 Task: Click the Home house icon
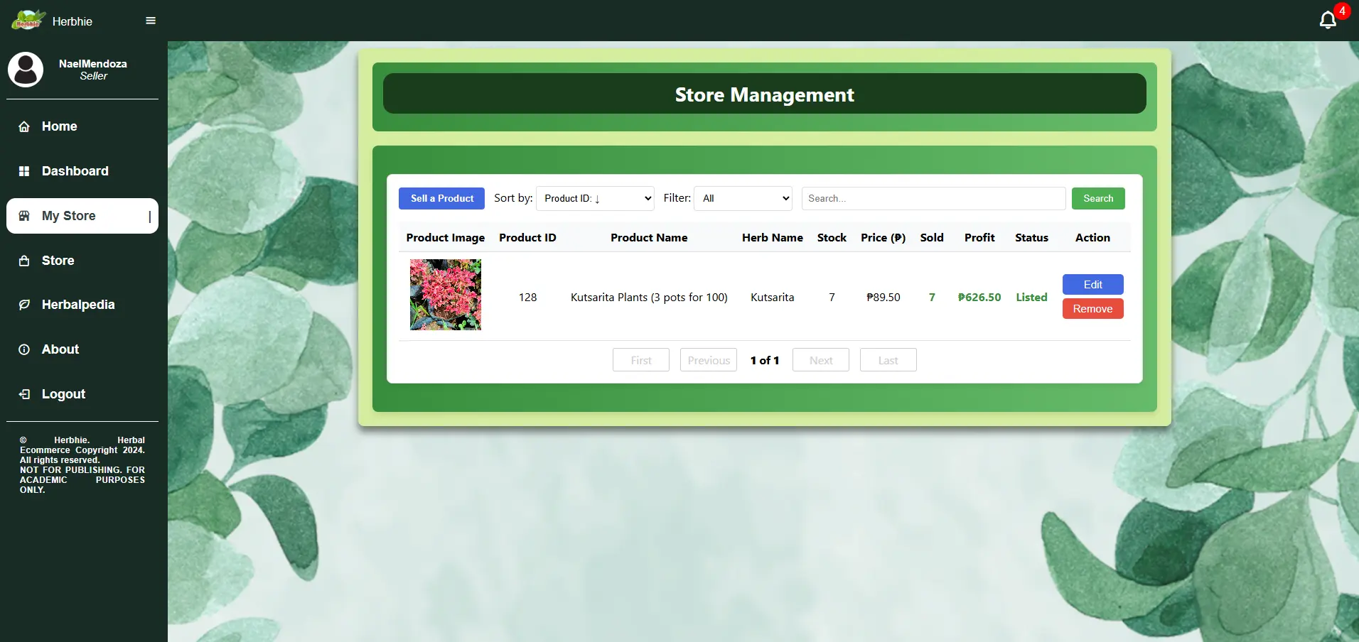click(x=24, y=126)
